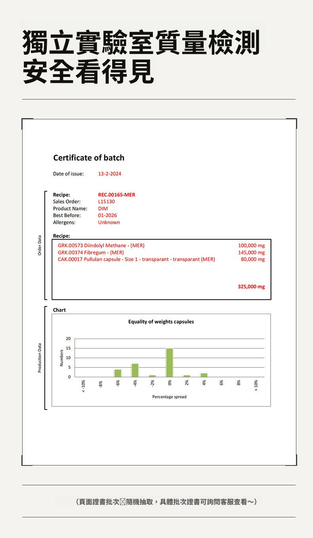Image resolution: width=313 pixels, height=538 pixels.
Task: Select the issue date 13-2-2024
Action: [x=110, y=174]
